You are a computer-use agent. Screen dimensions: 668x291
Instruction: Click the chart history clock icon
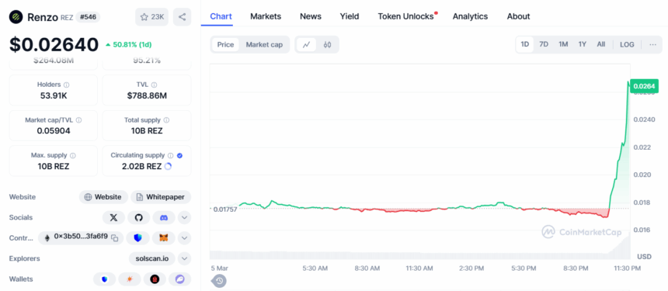[219, 281]
